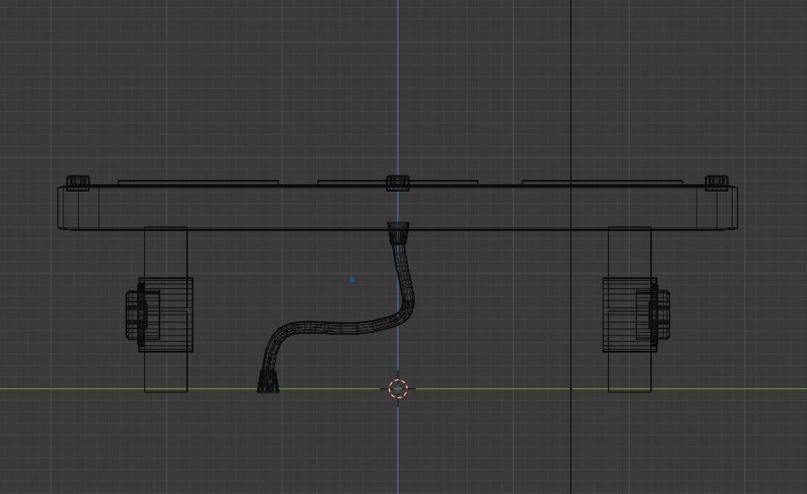Select the cable's top connector under the slab

[x=398, y=233]
